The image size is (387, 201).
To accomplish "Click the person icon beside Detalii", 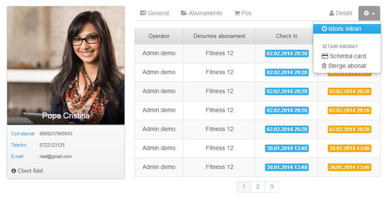I will click(x=331, y=13).
